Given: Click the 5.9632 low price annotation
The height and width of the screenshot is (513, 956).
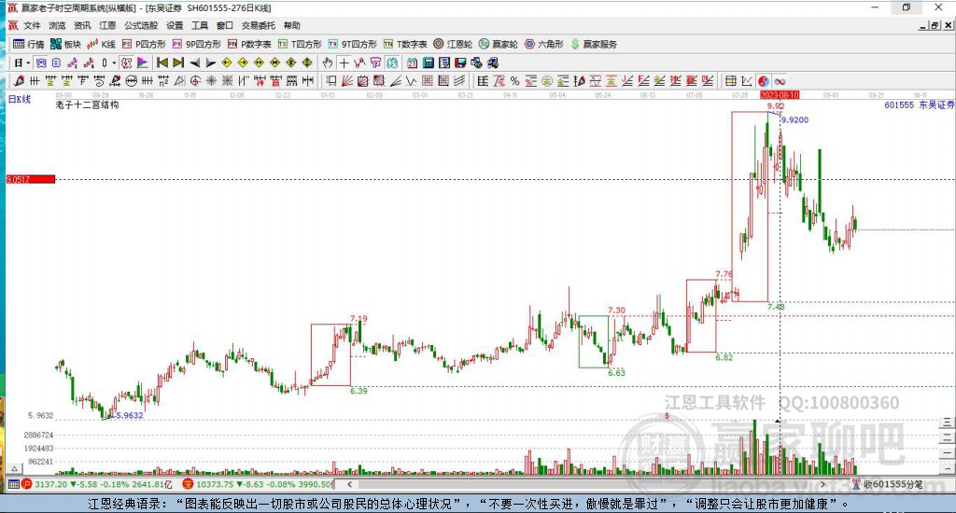Looking at the screenshot, I should point(130,415).
